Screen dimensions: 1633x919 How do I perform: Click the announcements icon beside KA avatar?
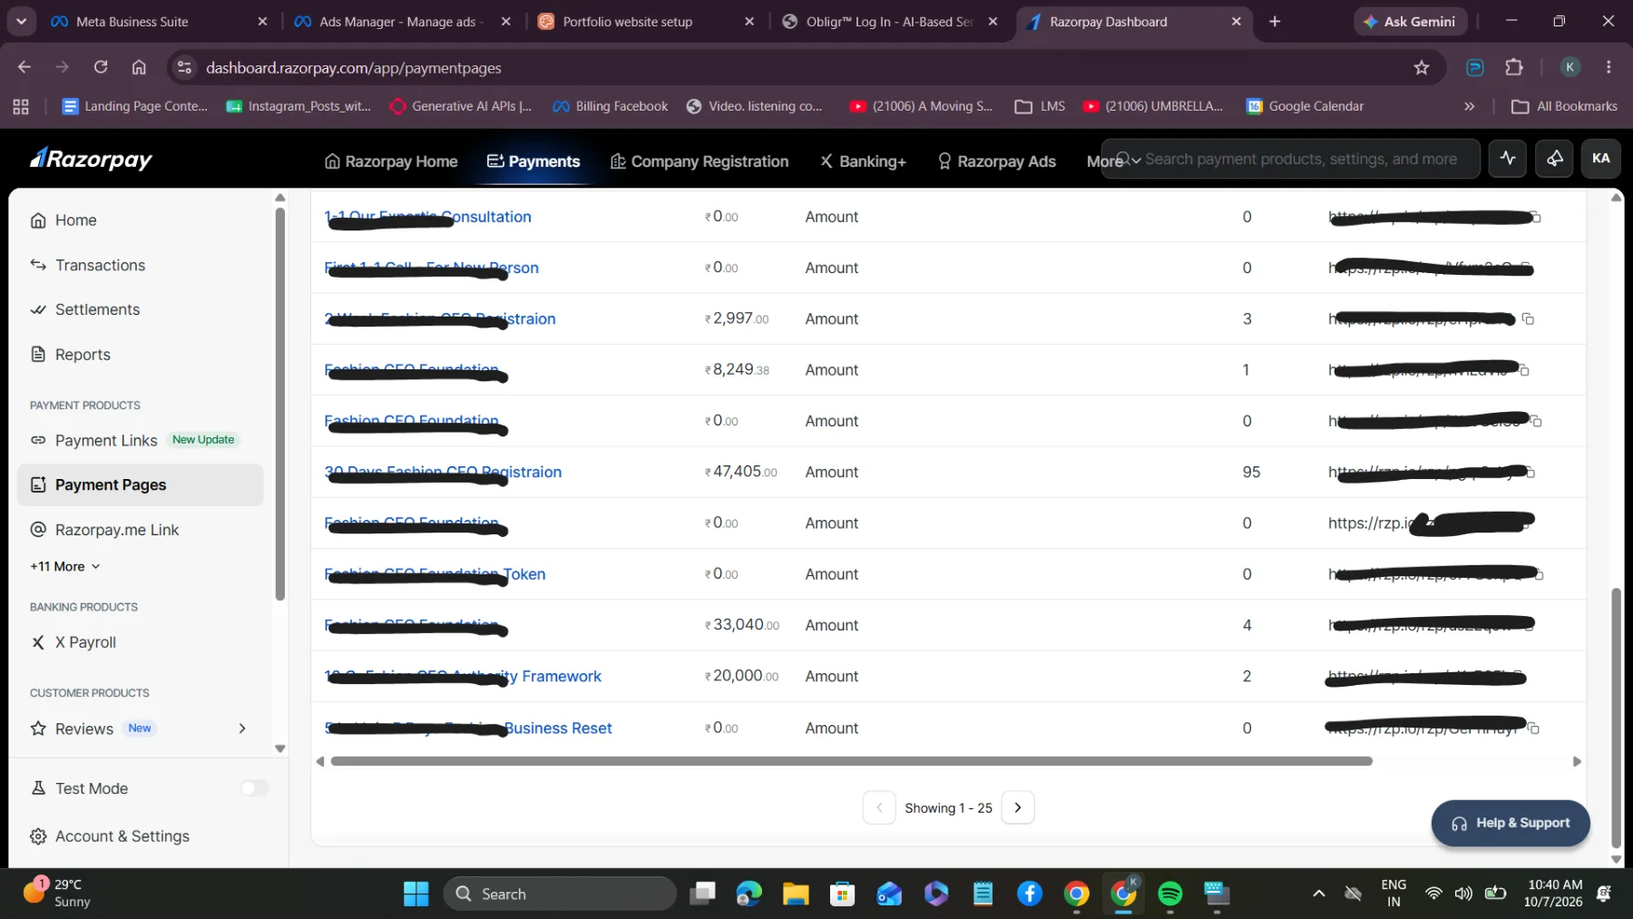pos(1555,159)
